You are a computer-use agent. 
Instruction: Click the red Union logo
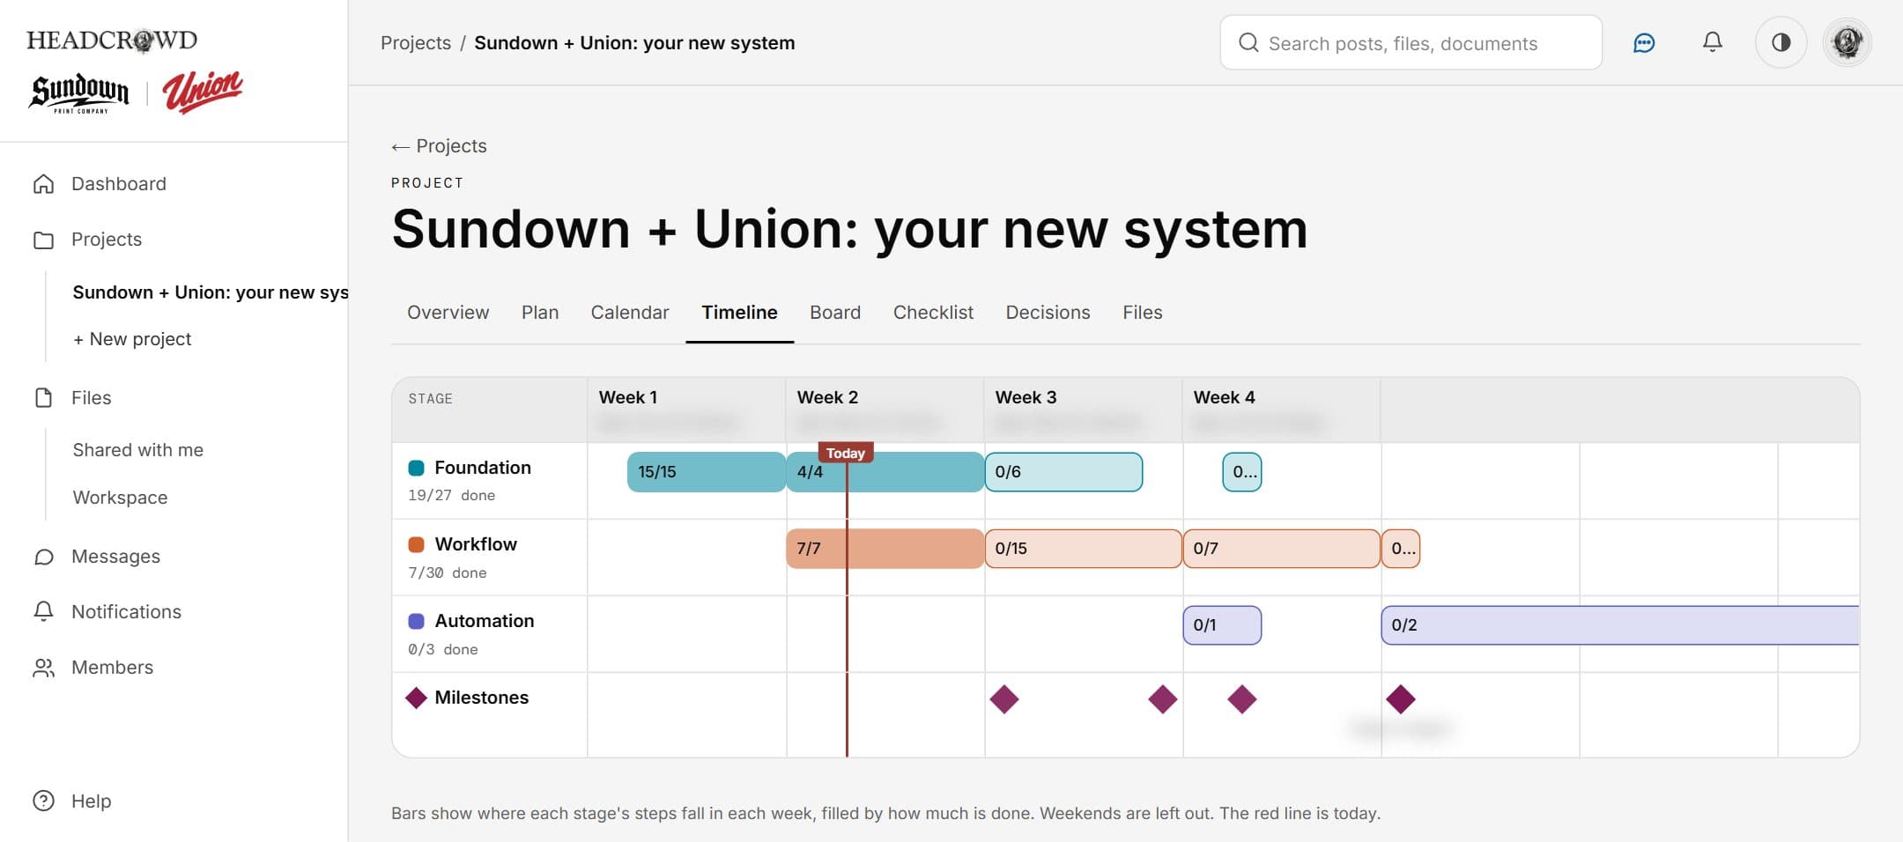click(x=203, y=92)
